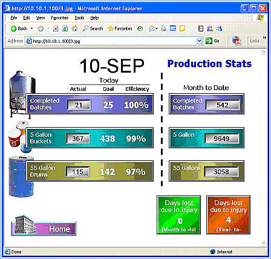Click the Month to Date label
Screen dimensions: 271x259
[206, 88]
